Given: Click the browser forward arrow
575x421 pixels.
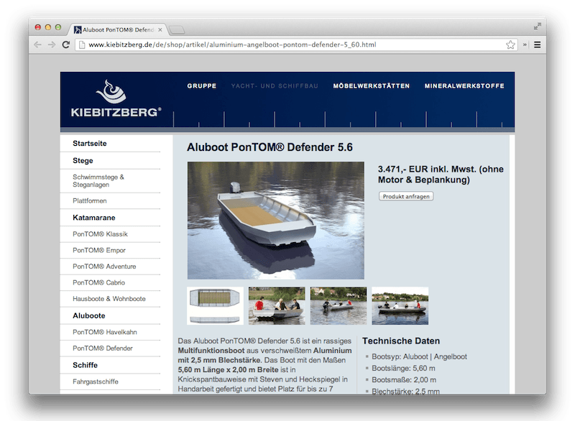Looking at the screenshot, I should [52, 45].
